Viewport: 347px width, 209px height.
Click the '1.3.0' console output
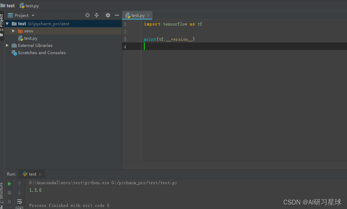[x=35, y=190]
